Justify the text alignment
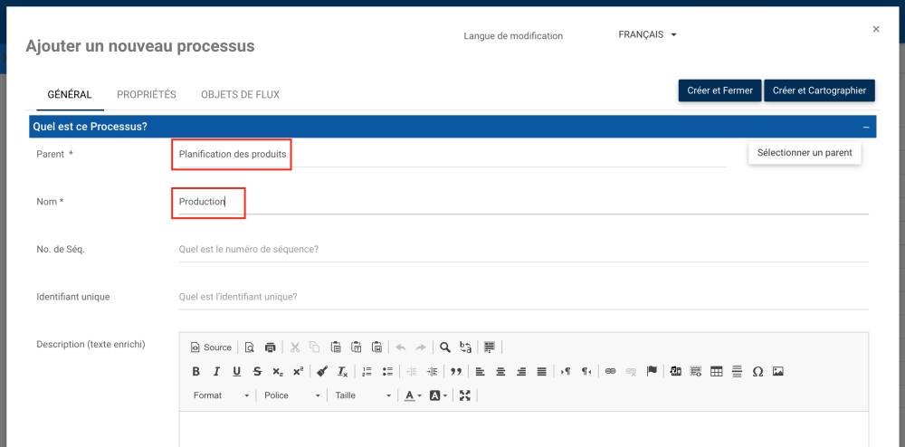The height and width of the screenshot is (447, 905). pyautogui.click(x=541, y=371)
